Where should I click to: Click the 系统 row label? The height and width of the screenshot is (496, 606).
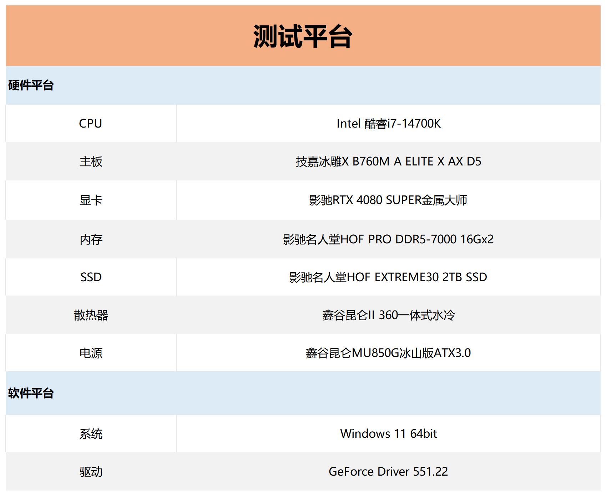tap(91, 433)
